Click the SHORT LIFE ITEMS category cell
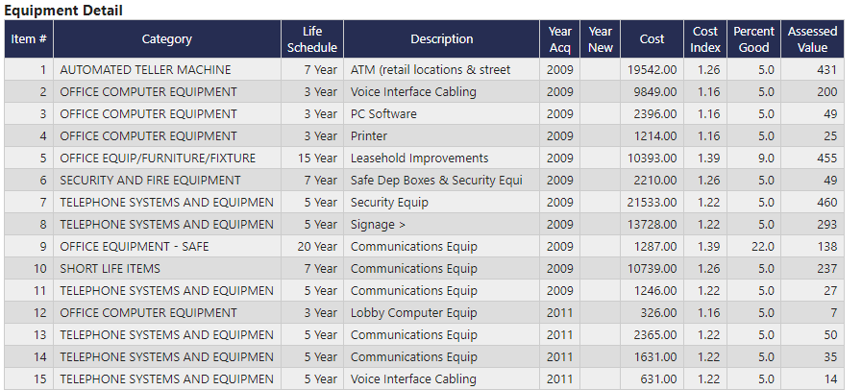This screenshot has width=862, height=390. [110, 269]
